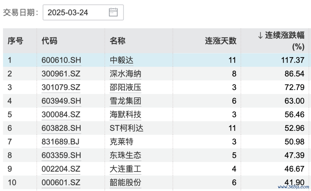Click the 交易日期 label
Image resolution: width=311 pixels, height=191 pixels.
(x=21, y=12)
